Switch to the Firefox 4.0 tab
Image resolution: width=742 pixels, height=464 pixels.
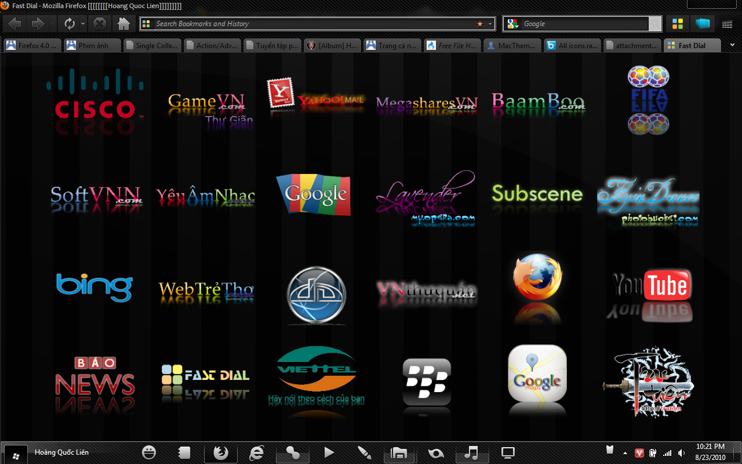pos(31,45)
